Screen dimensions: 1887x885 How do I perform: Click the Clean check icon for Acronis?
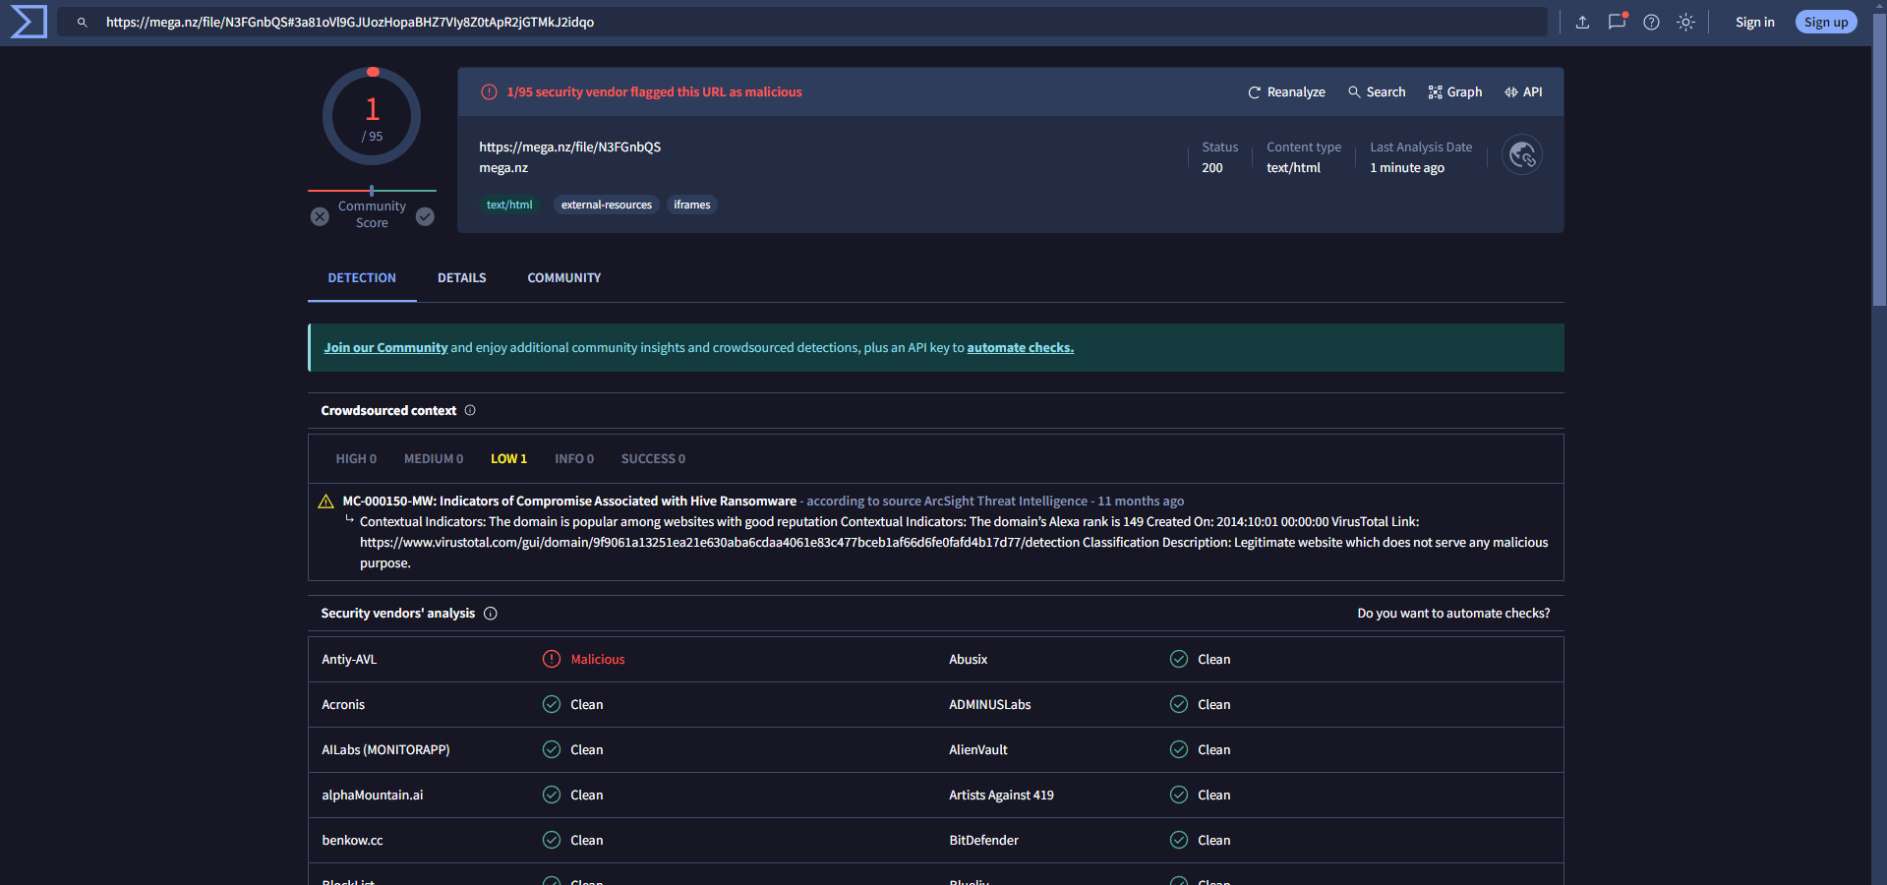tap(552, 704)
